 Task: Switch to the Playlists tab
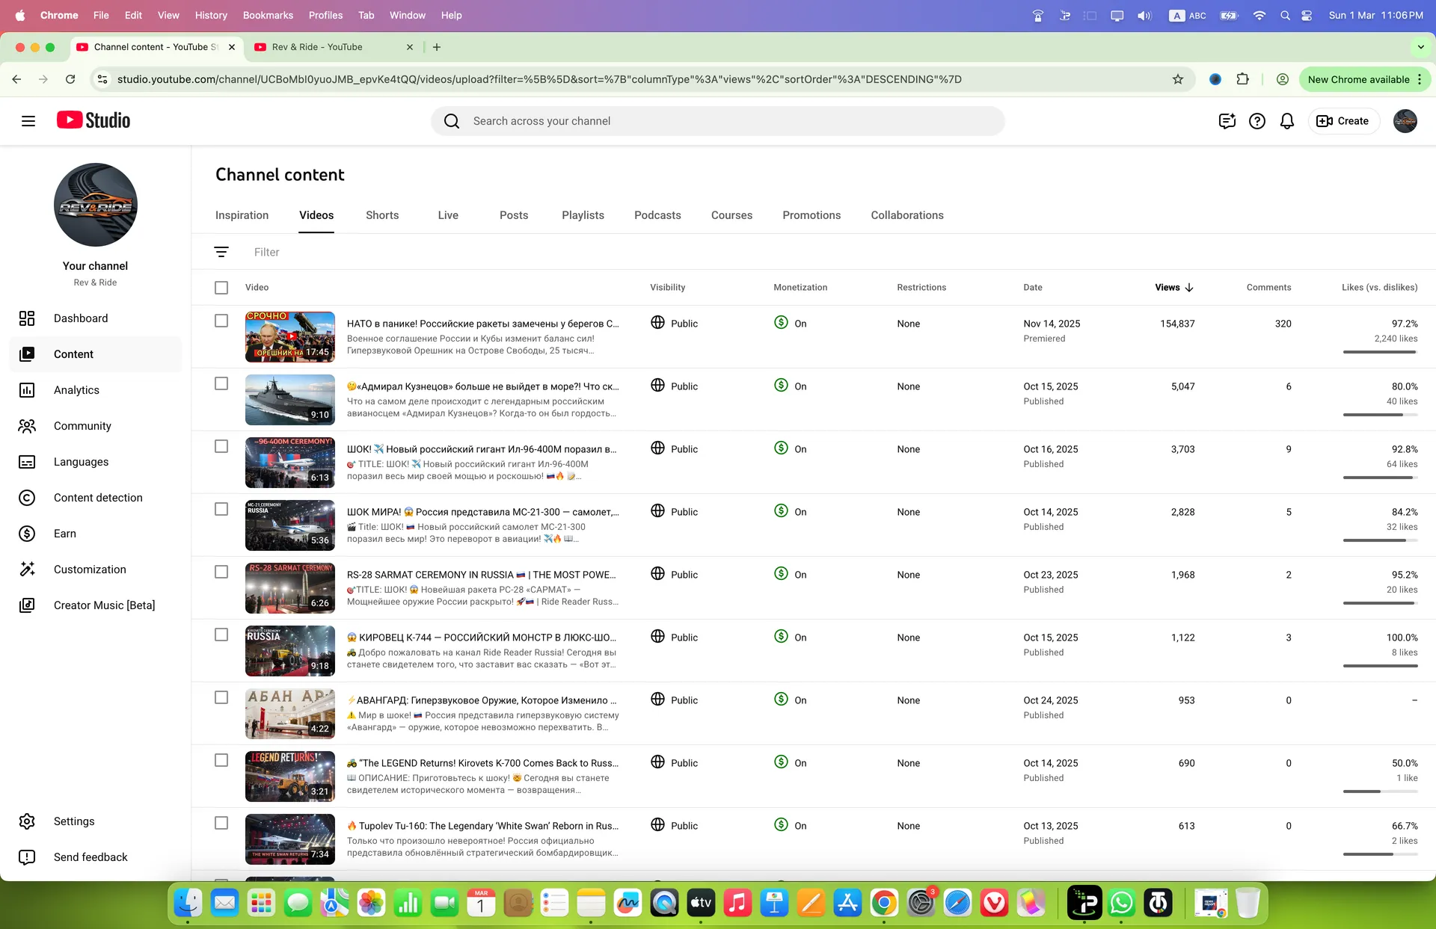(583, 215)
